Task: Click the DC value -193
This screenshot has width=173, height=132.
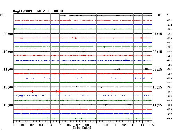Action: (169, 100)
